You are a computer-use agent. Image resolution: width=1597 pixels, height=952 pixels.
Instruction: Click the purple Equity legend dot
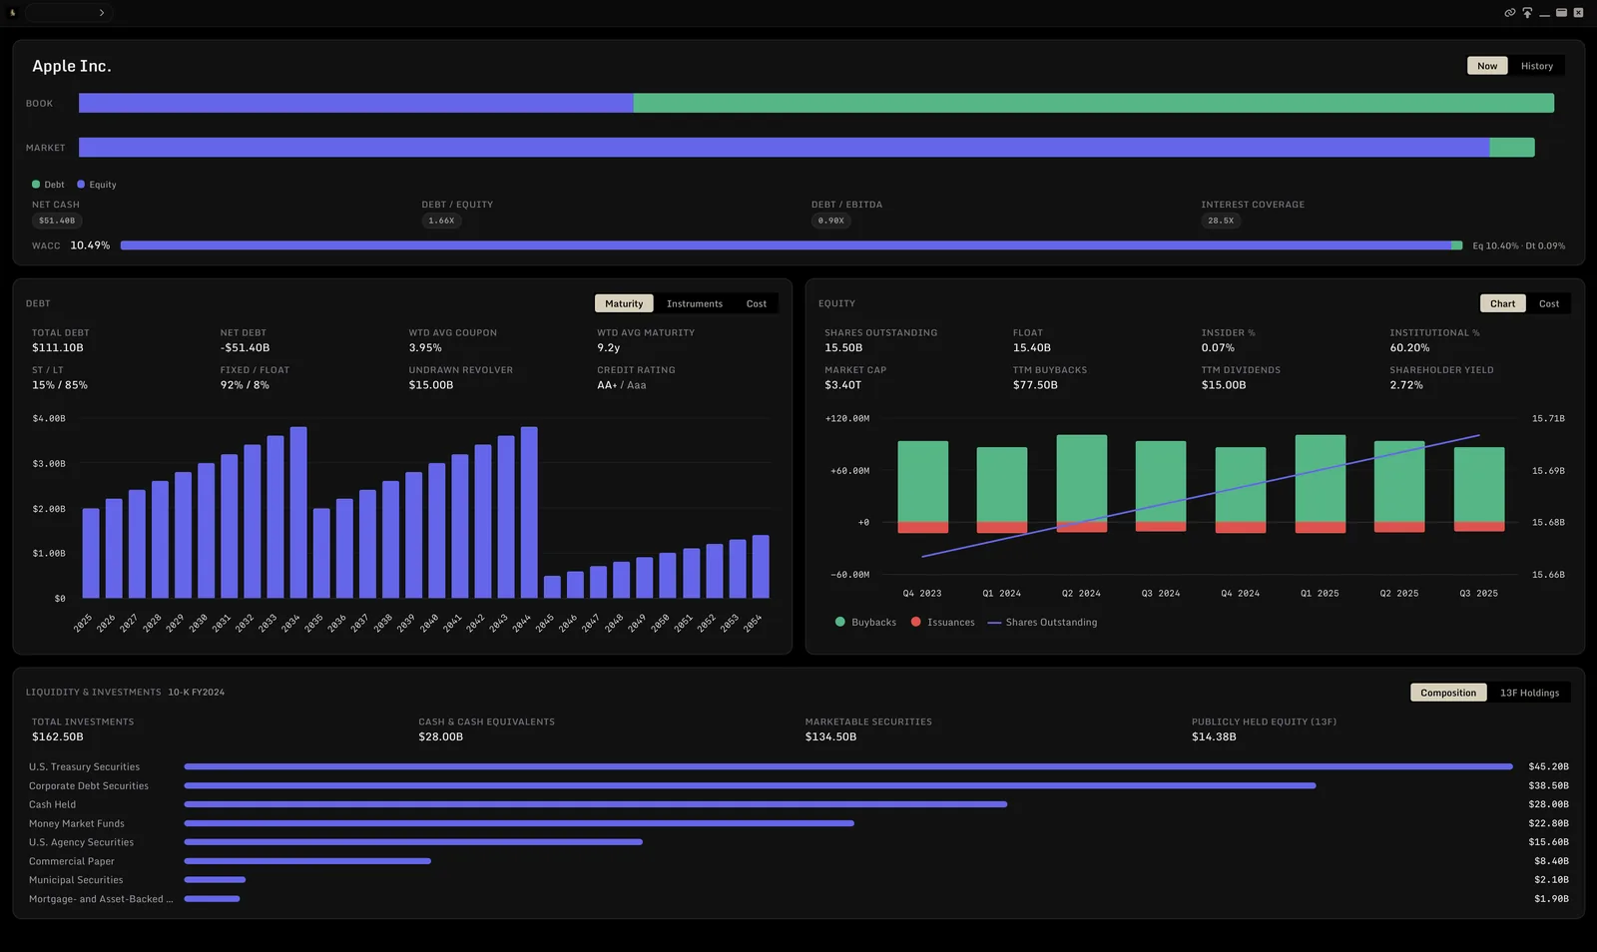[81, 185]
